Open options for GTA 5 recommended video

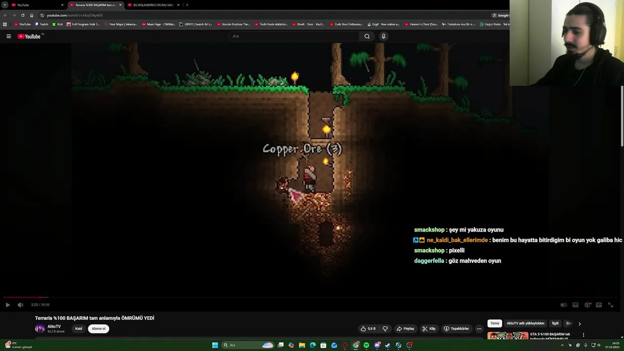pyautogui.click(x=583, y=335)
